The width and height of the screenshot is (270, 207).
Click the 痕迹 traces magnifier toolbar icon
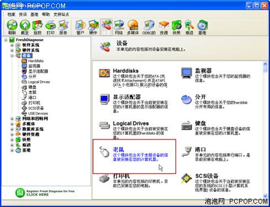pyautogui.click(x=190, y=27)
